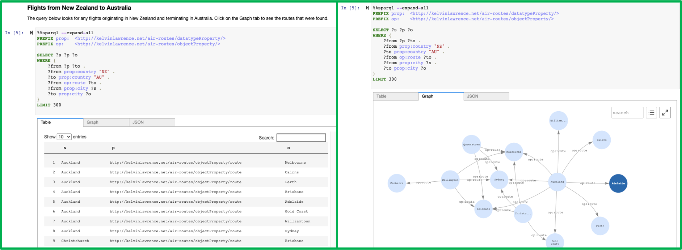Sort table by the o column header
This screenshot has width=682, height=250.
point(289,148)
